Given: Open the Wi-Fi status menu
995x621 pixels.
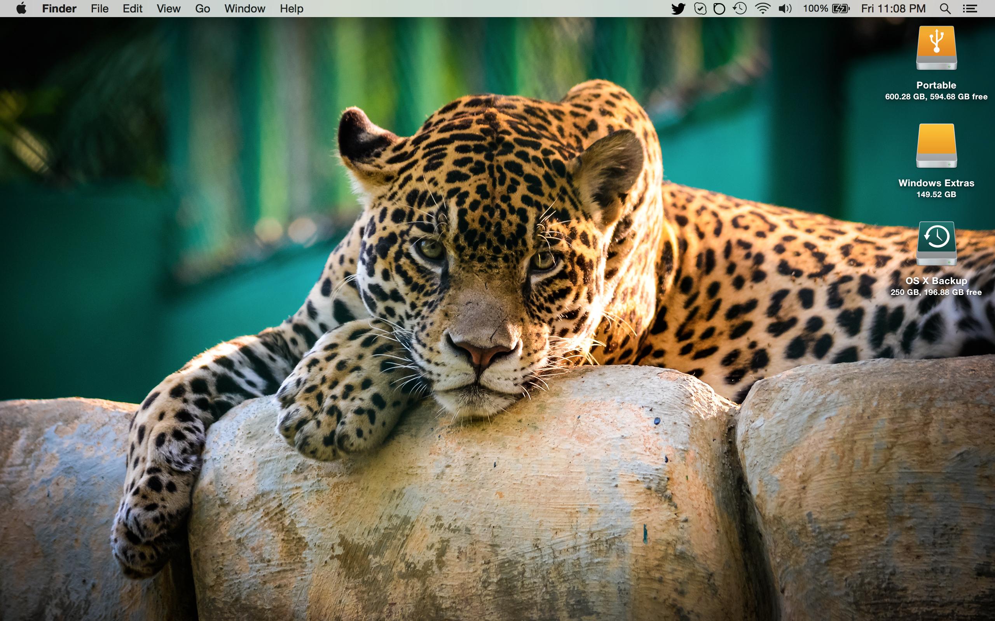Looking at the screenshot, I should pos(763,9).
